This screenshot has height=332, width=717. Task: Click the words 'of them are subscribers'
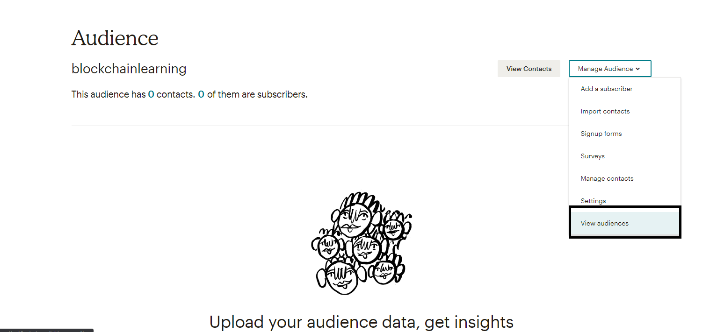click(257, 94)
